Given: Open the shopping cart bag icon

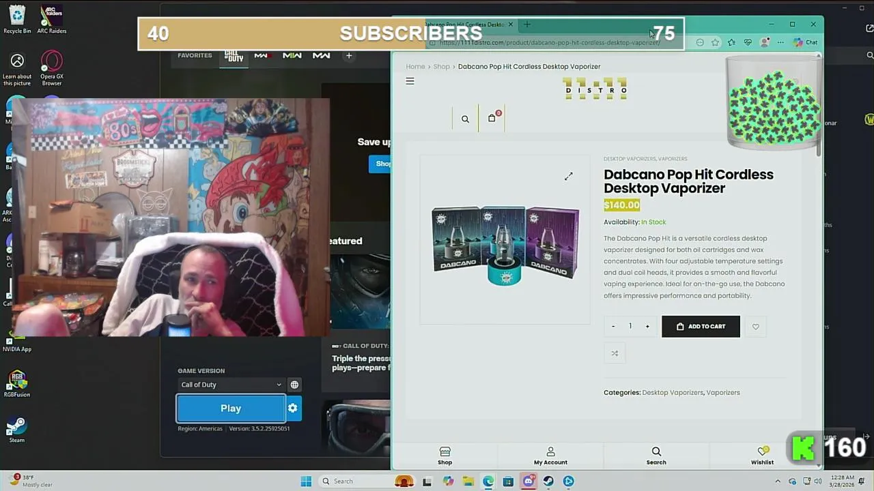Looking at the screenshot, I should 492,118.
